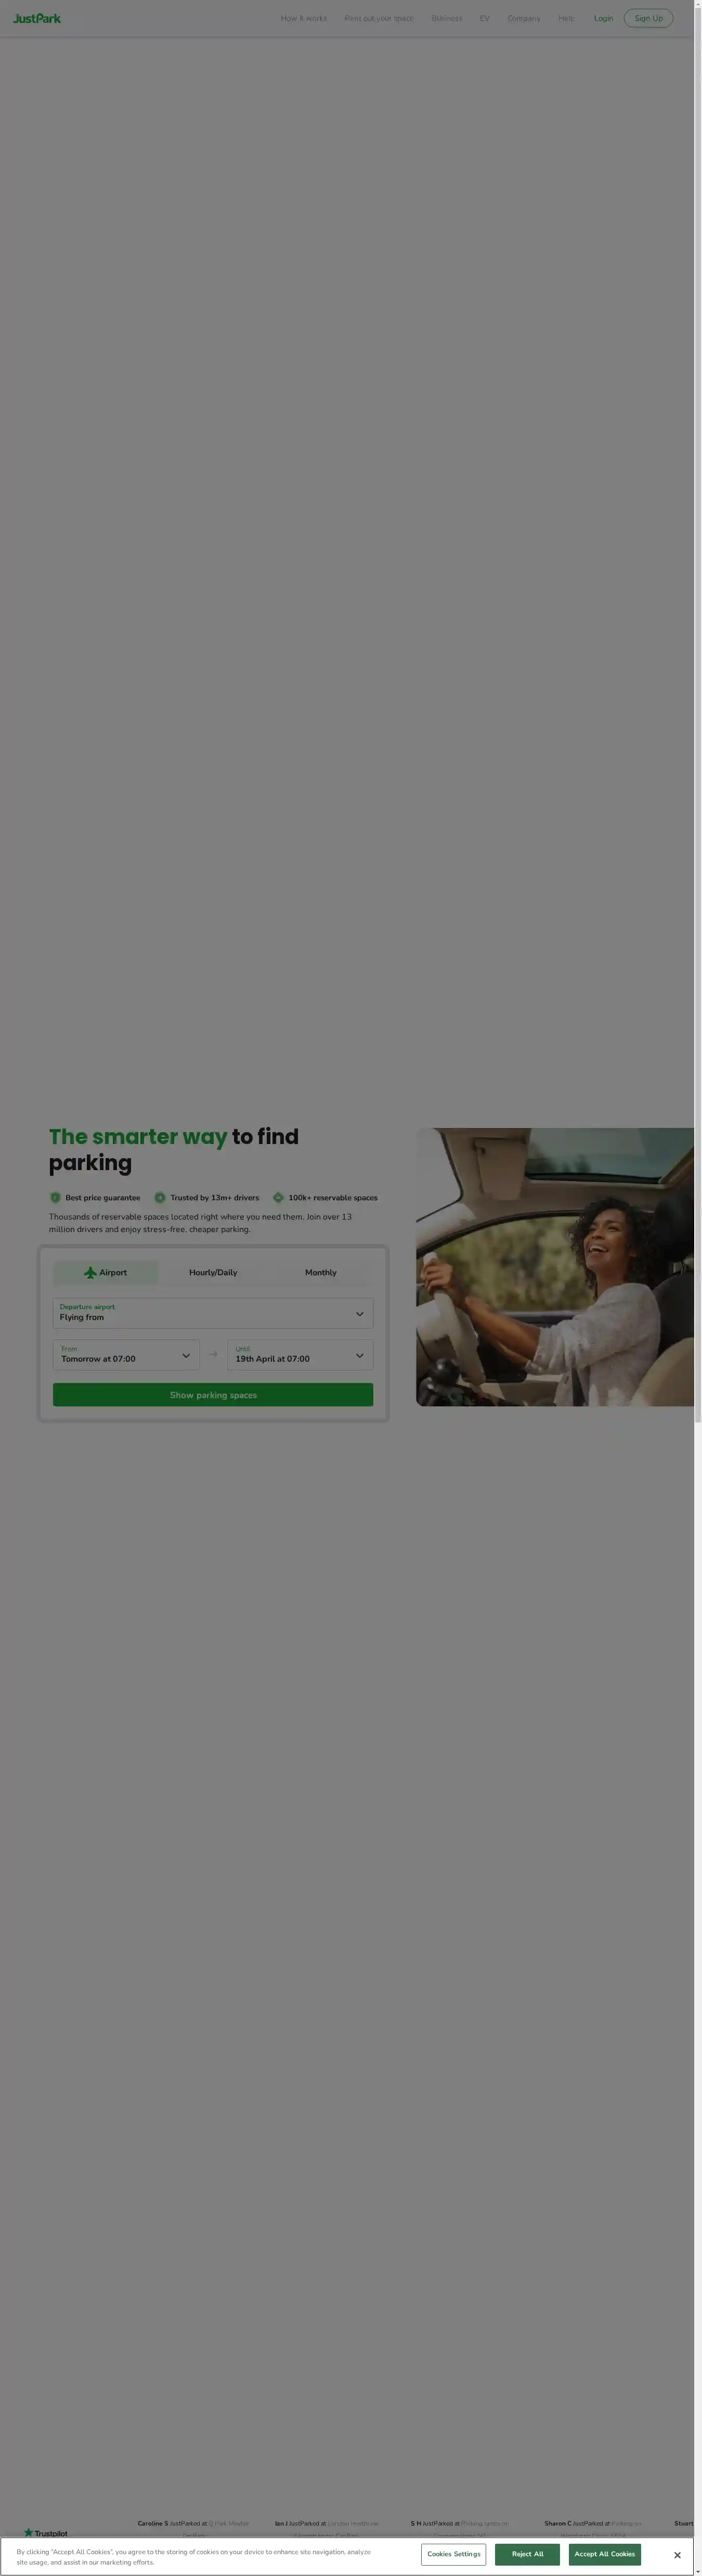The width and height of the screenshot is (702, 2576).
Task: Click the arrow between From and Until
Action: point(213,1355)
